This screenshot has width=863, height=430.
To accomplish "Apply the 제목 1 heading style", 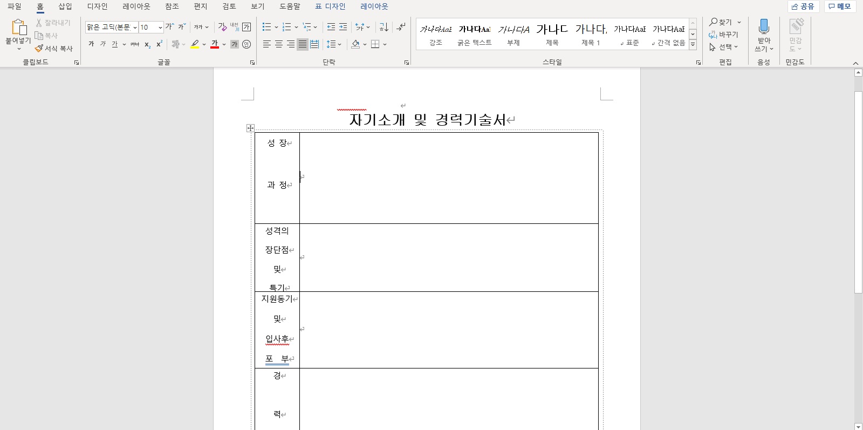I will pyautogui.click(x=591, y=34).
